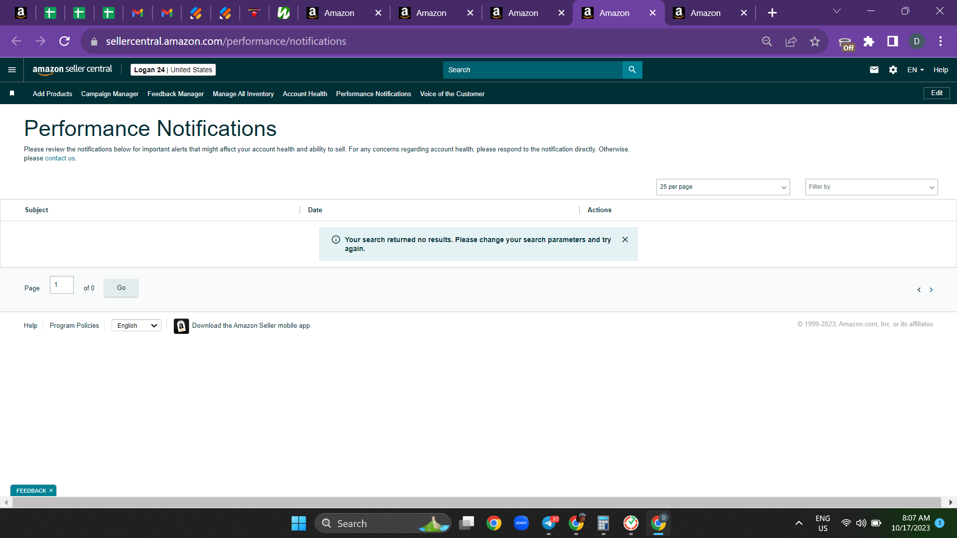Expand the Filter by dropdown
Screen dimensions: 957x538
pos(871,187)
